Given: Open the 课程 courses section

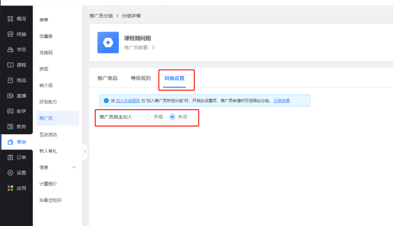Looking at the screenshot, I should (16, 65).
